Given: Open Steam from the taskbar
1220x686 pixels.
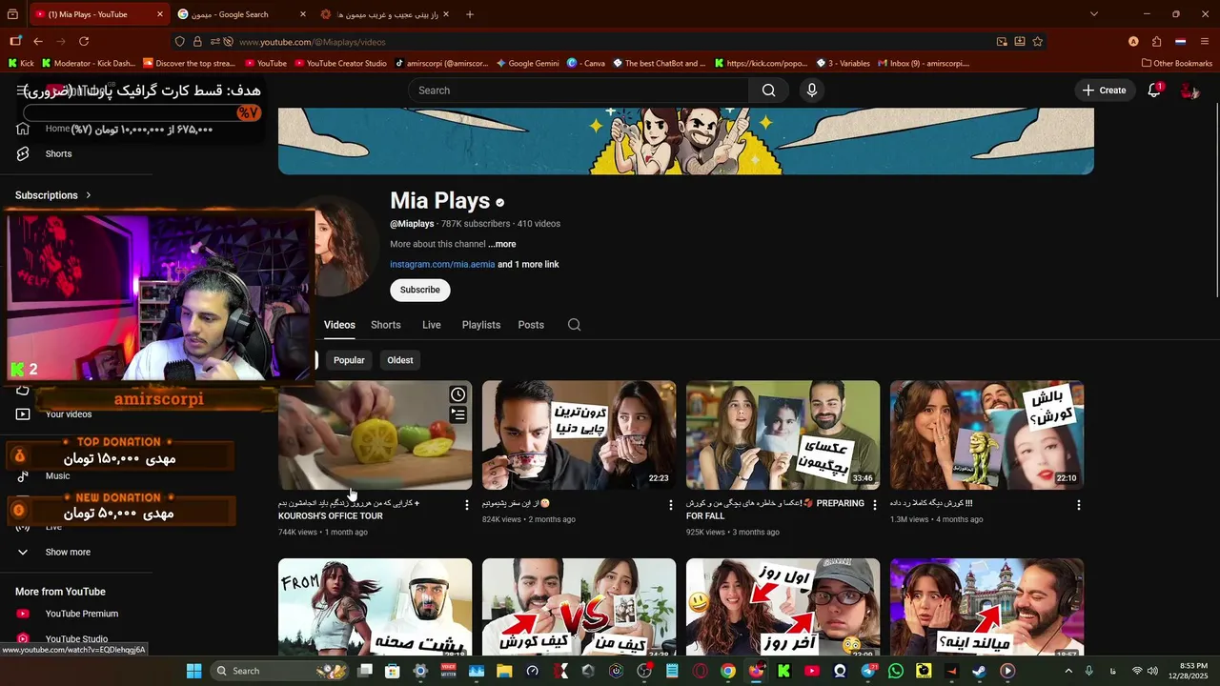Looking at the screenshot, I should 979,671.
